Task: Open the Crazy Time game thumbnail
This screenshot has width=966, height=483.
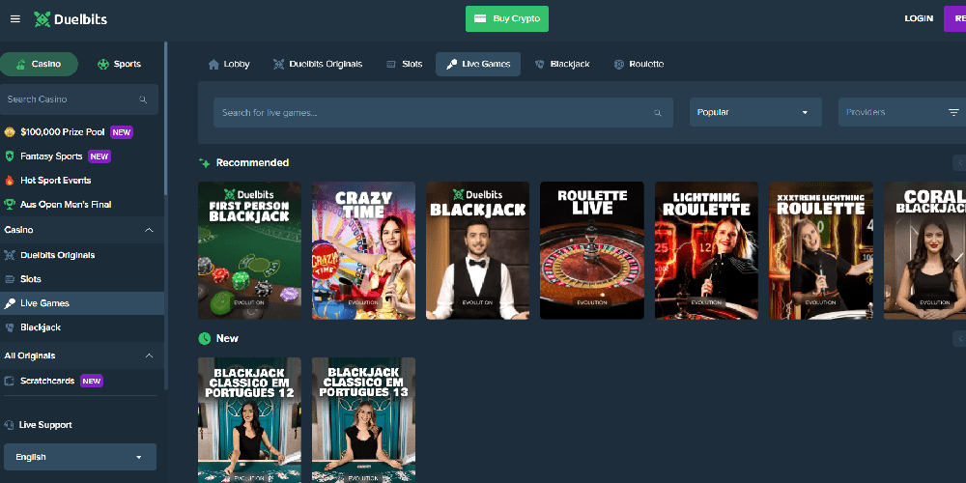Action: tap(363, 250)
